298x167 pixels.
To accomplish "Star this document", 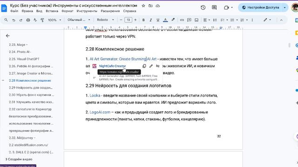I will (143, 6).
